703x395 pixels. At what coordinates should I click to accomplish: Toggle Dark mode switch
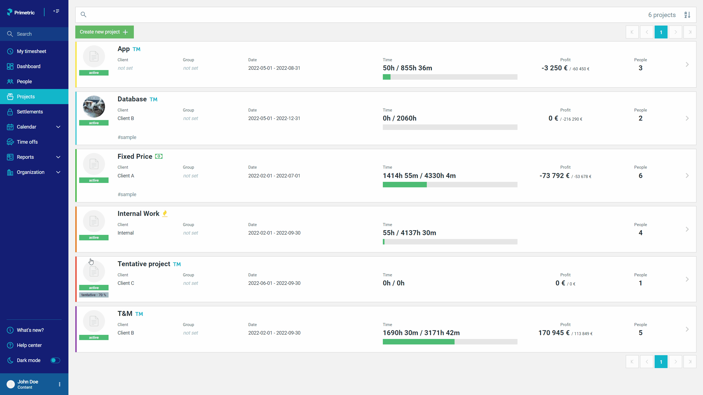[55, 360]
